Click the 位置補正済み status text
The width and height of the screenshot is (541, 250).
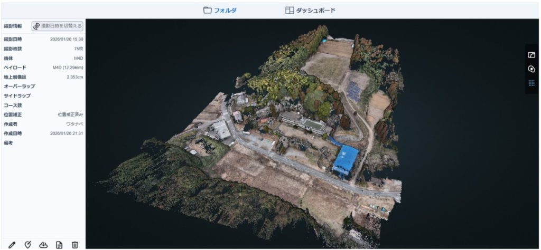[70, 114]
